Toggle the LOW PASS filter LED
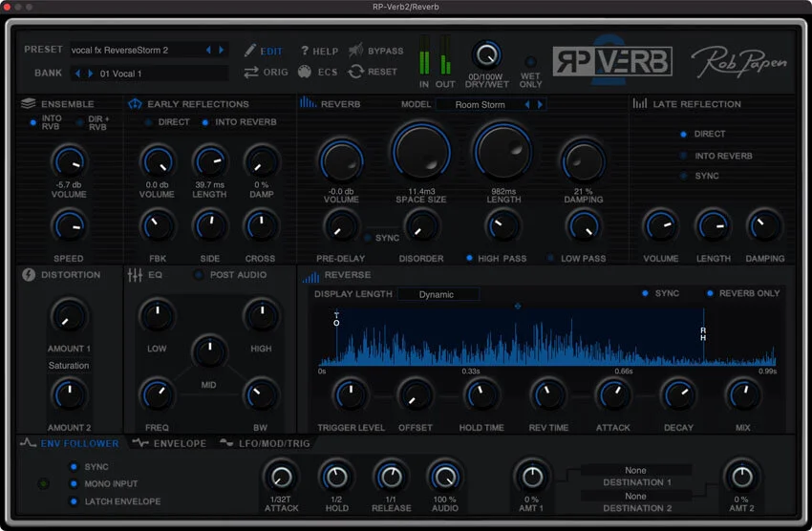This screenshot has width=812, height=531. click(x=550, y=258)
